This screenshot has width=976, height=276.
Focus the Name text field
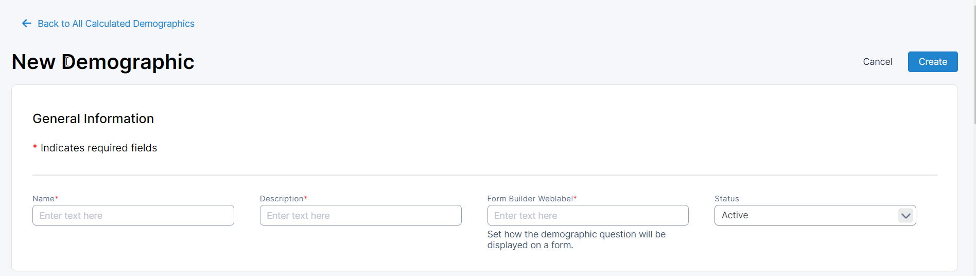pyautogui.click(x=133, y=216)
